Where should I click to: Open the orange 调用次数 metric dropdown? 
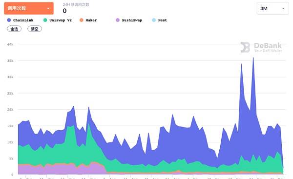[29, 8]
